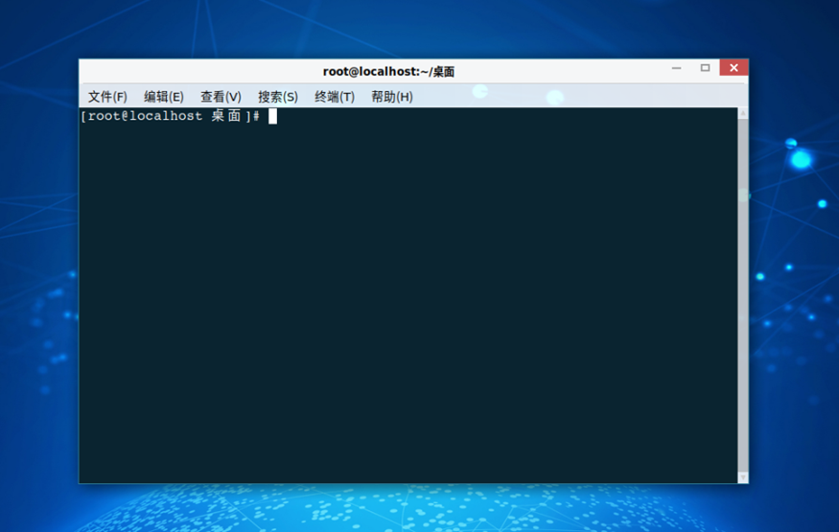Click empty menu bar space right of 帮助(H)

pos(575,97)
